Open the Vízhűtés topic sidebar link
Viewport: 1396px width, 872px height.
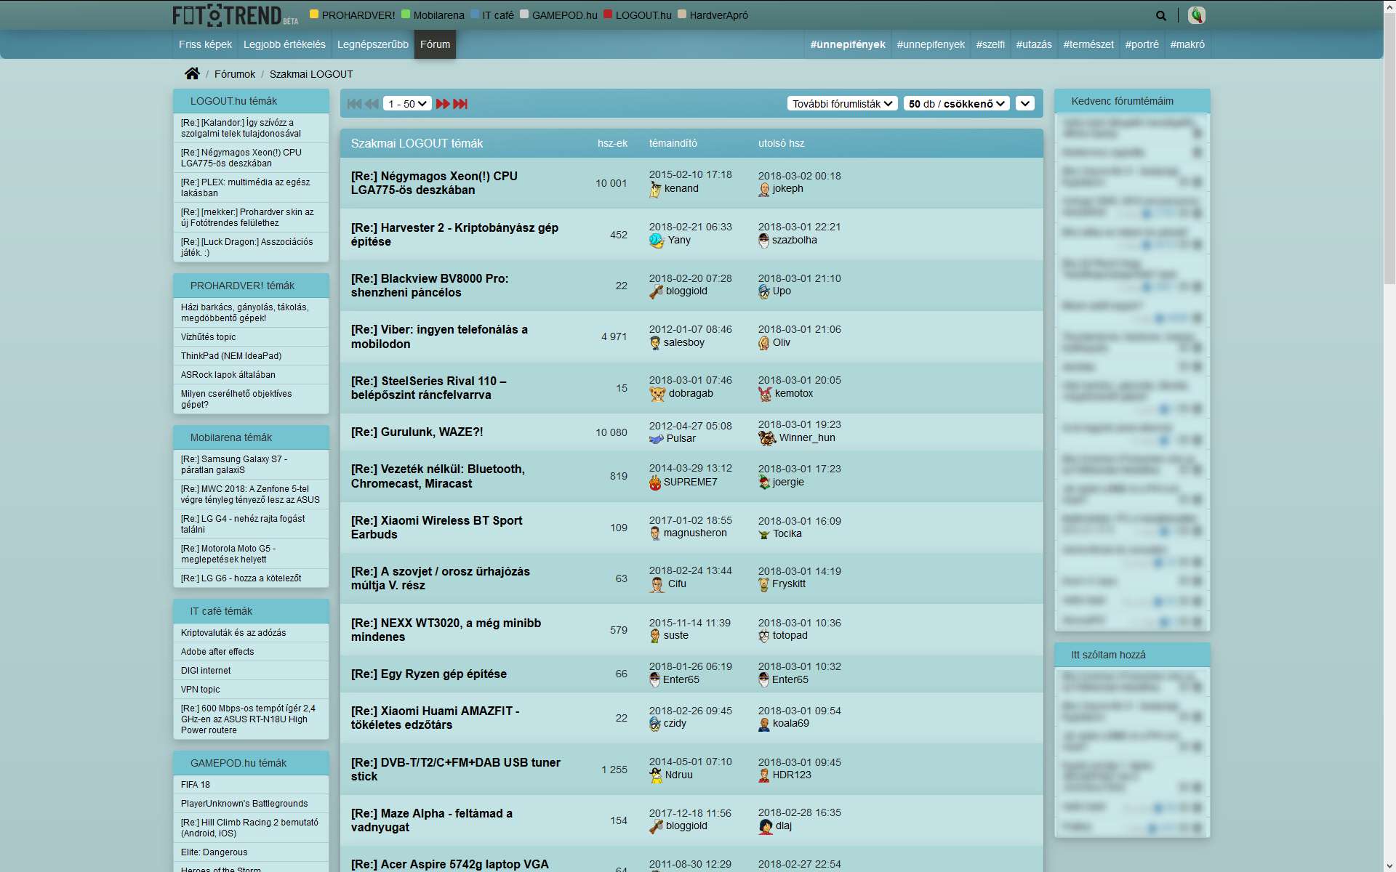click(208, 337)
